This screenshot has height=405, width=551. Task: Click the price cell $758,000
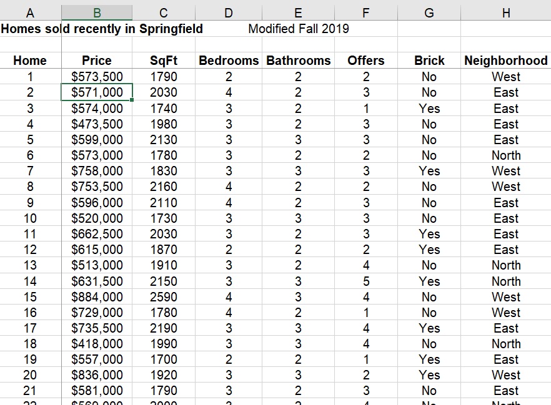(x=97, y=171)
